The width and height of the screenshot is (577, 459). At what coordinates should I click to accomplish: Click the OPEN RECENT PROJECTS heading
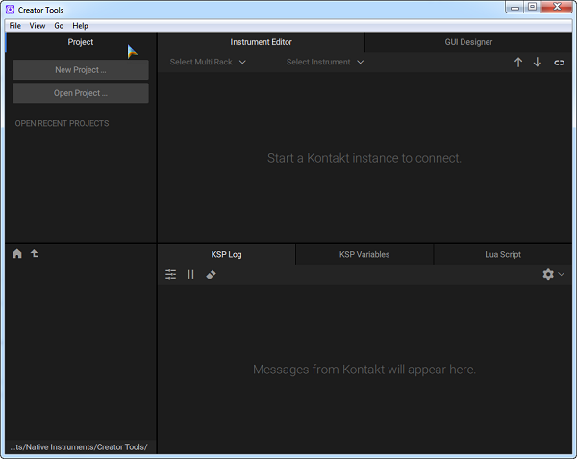click(x=62, y=124)
